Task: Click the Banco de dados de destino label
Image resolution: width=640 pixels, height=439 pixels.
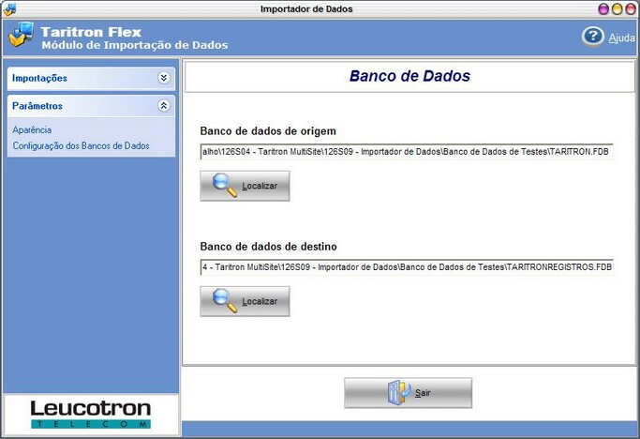Action: click(x=269, y=247)
